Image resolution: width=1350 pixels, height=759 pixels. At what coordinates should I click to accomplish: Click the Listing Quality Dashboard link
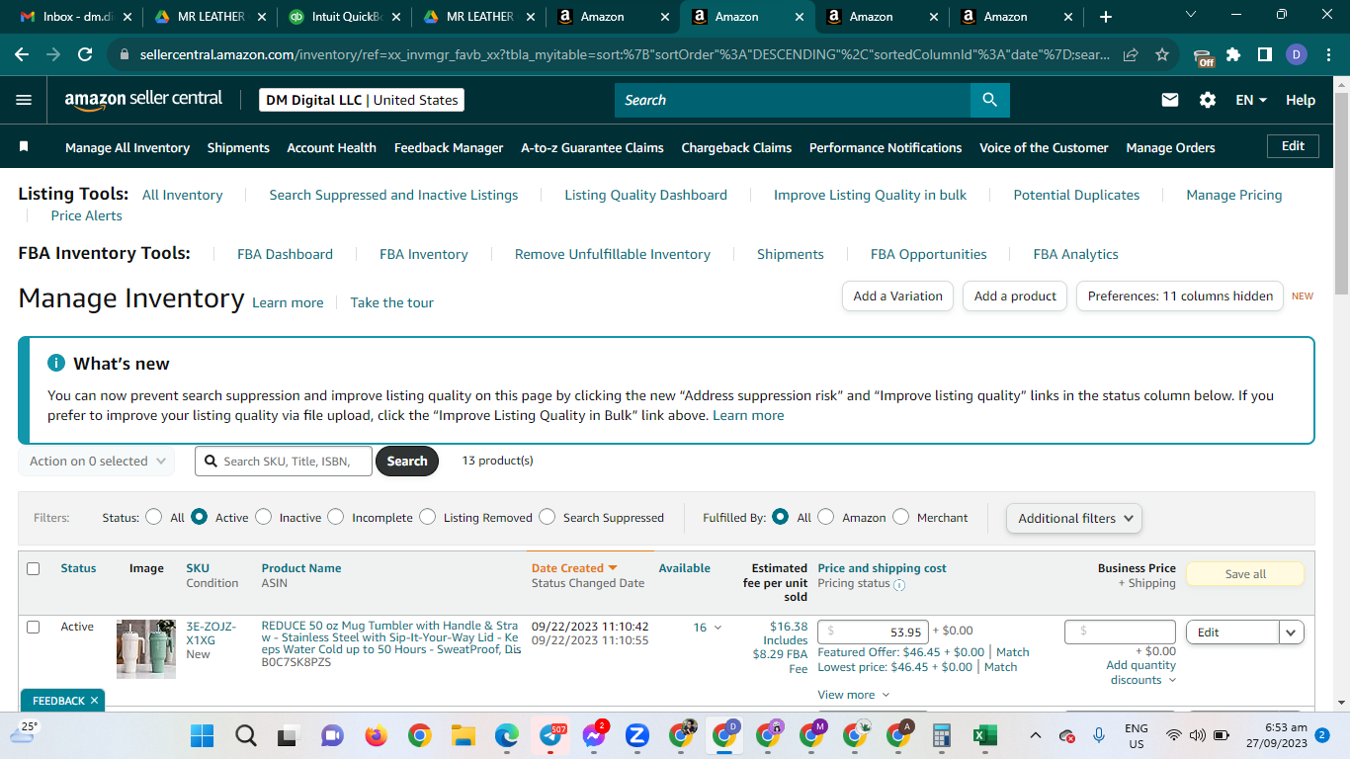(645, 195)
